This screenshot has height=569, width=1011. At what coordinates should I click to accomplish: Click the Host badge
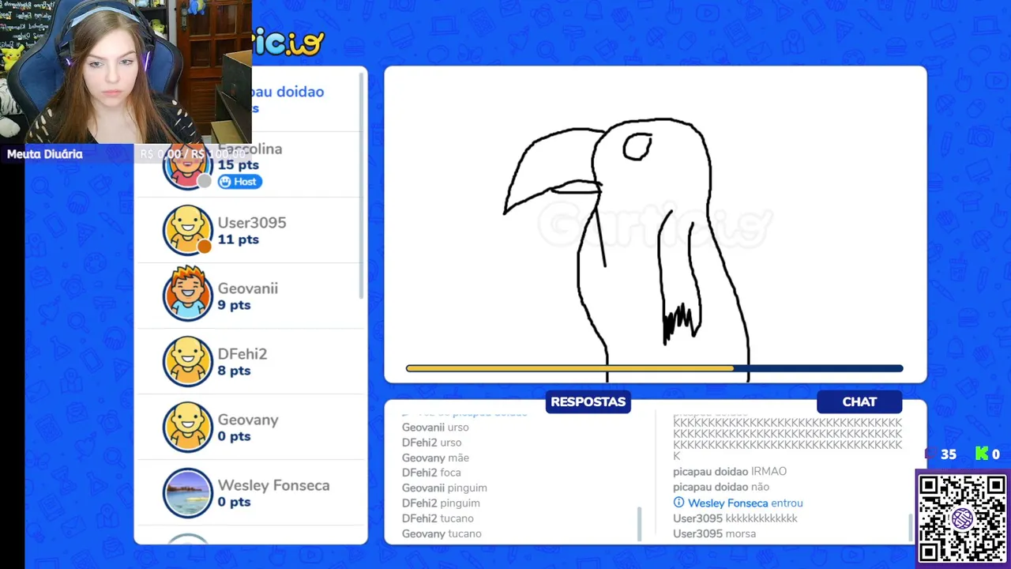click(x=239, y=182)
